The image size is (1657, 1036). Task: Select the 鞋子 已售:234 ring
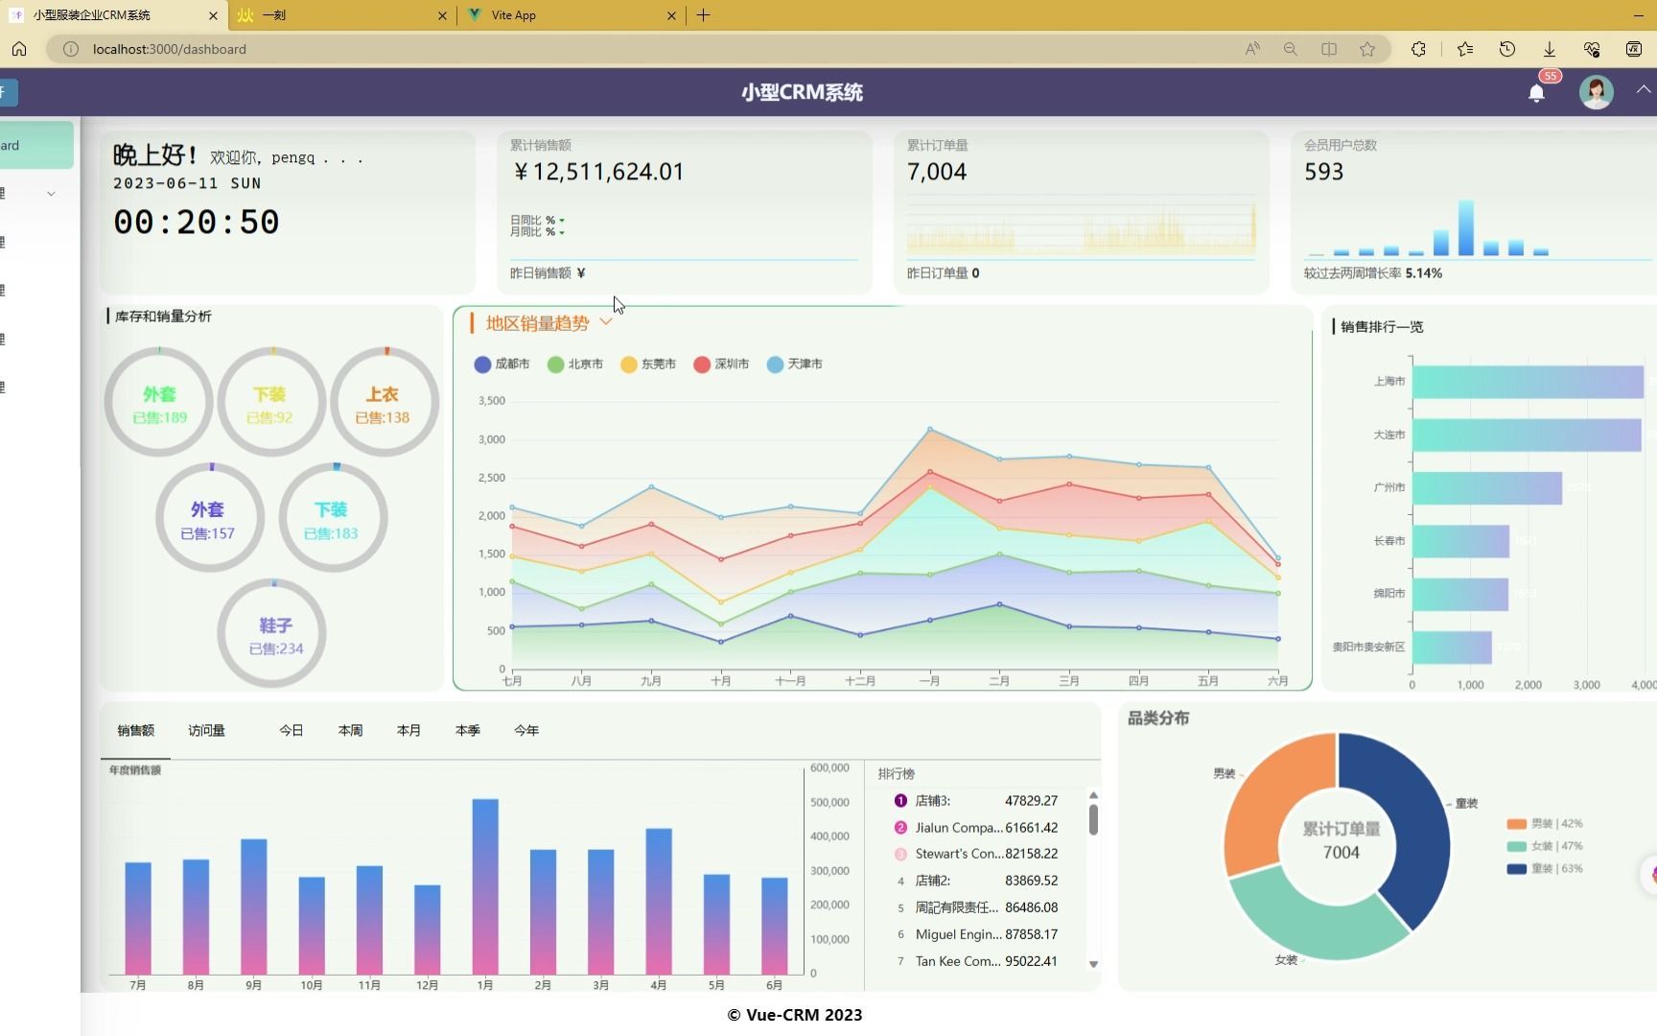[272, 634]
